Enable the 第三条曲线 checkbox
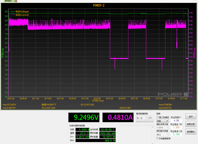Viewport: 198px width, 144px height. [157, 117]
